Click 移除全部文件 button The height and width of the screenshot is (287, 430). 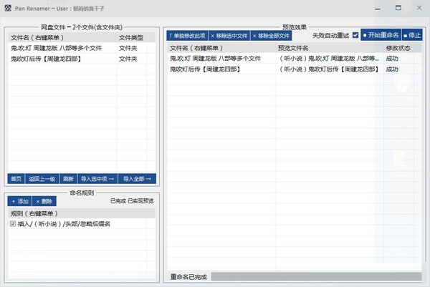271,36
